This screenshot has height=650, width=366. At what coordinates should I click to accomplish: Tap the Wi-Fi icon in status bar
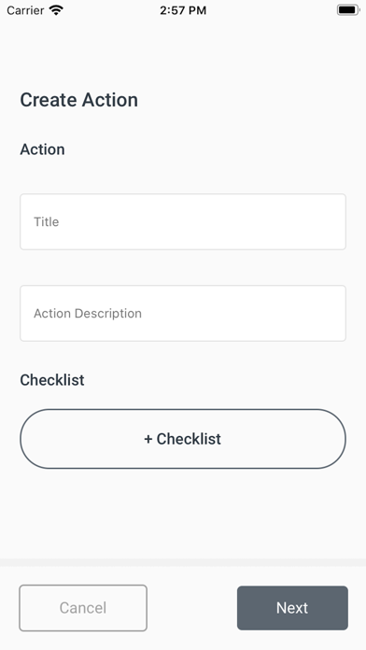56,10
